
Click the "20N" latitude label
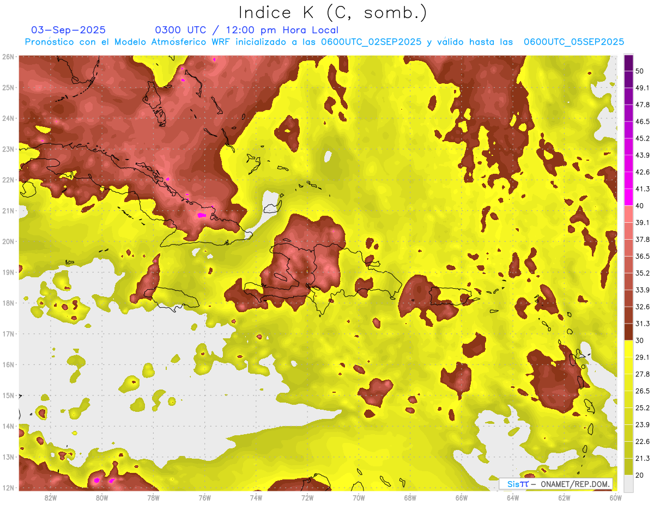[8, 241]
